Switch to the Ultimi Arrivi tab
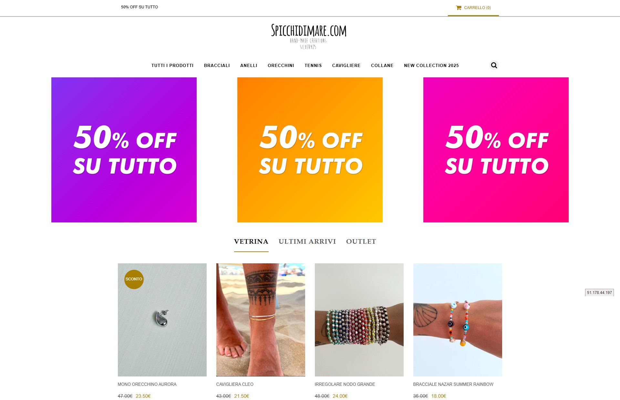The image size is (620, 400). pos(307,241)
